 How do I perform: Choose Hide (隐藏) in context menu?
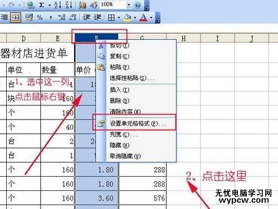coord(136,145)
